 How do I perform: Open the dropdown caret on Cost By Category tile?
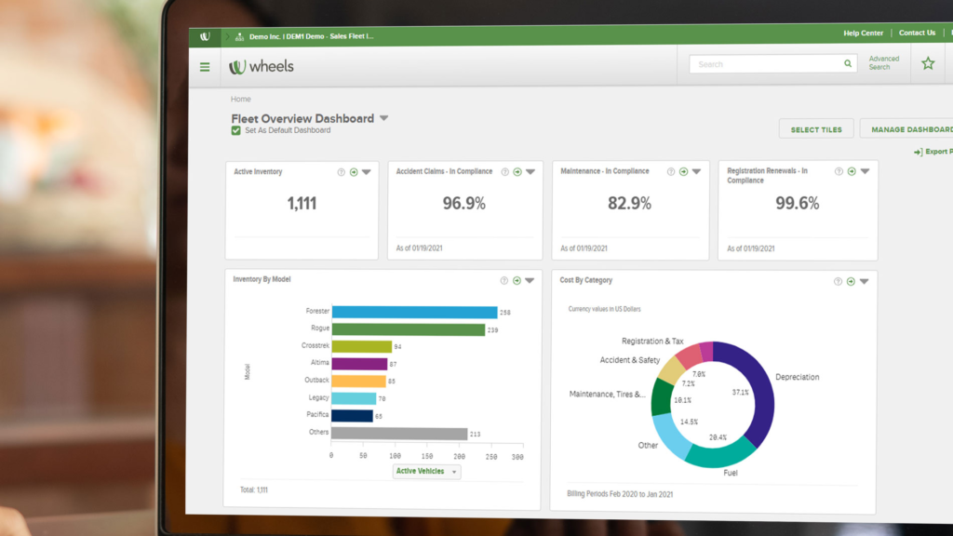863,280
